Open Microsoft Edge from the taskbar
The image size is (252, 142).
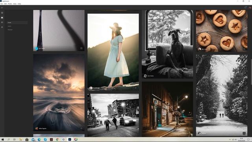(39, 140)
